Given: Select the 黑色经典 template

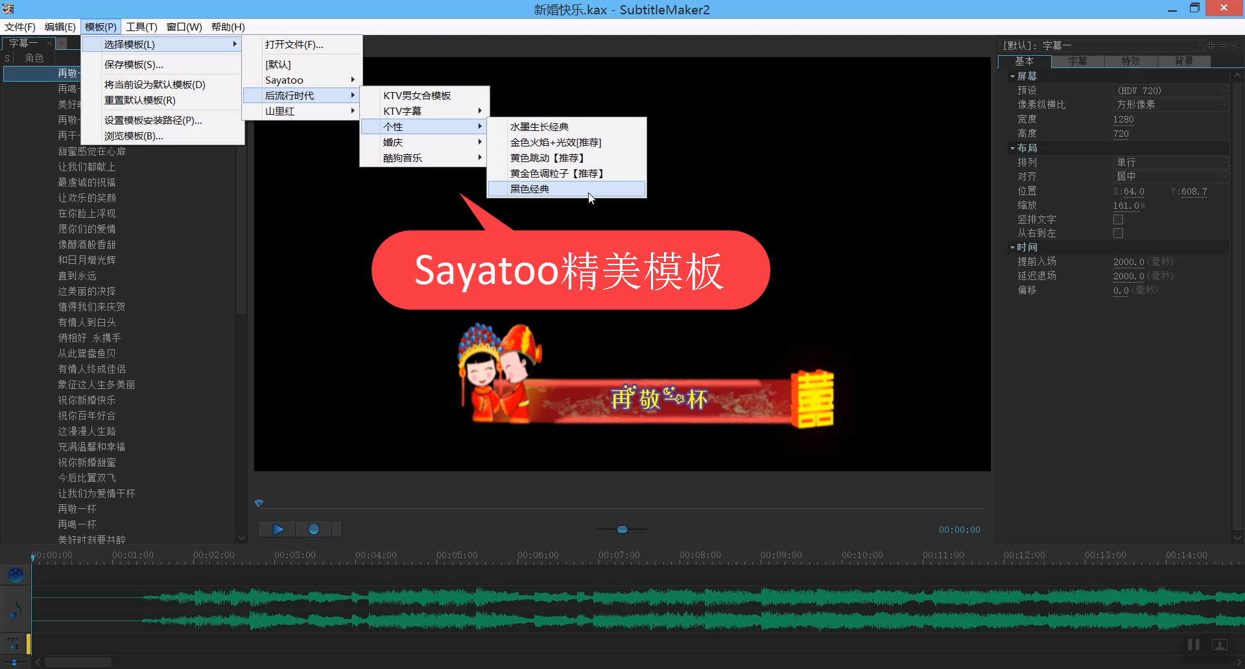Looking at the screenshot, I should 566,189.
